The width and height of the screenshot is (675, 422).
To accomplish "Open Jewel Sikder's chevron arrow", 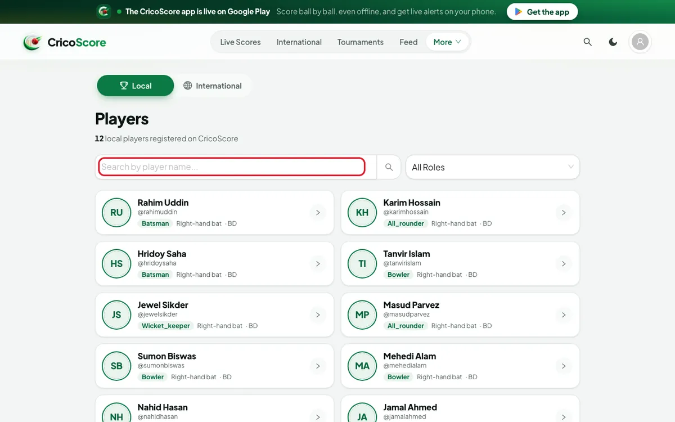I will click(318, 315).
